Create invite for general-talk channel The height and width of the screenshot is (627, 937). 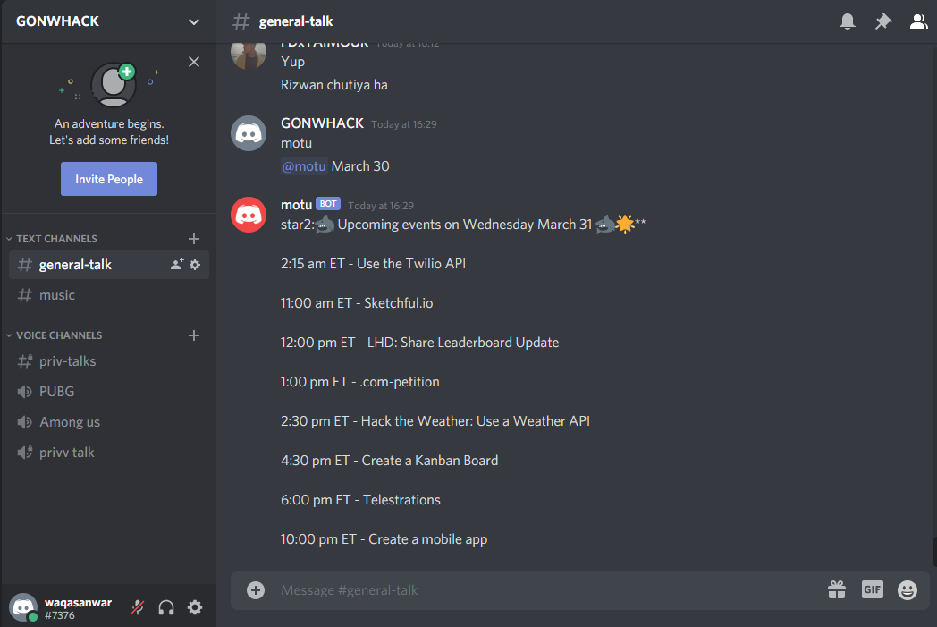point(177,264)
